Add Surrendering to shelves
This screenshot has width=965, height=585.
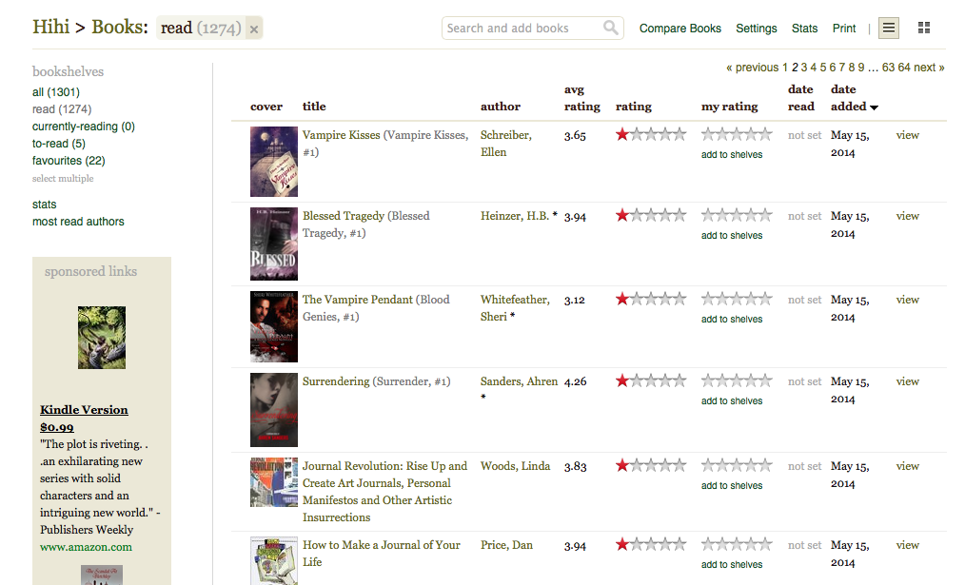(731, 401)
